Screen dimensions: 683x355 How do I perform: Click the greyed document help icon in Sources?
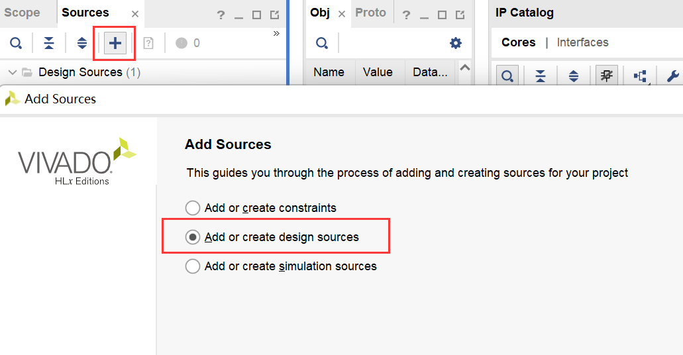[x=148, y=43]
